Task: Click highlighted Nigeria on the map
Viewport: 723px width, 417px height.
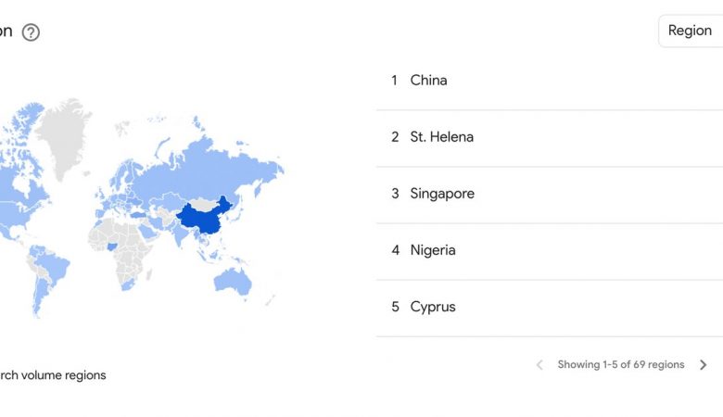Action: point(112,247)
